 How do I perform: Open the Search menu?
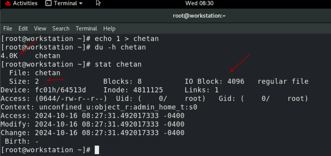pyautogui.click(x=61, y=28)
